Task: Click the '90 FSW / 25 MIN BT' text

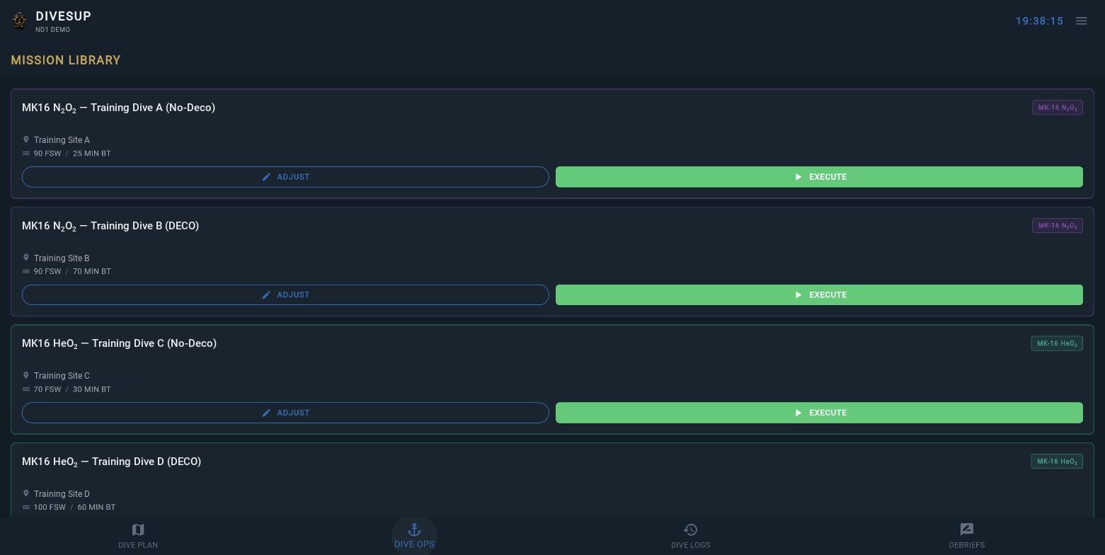Action: point(72,154)
